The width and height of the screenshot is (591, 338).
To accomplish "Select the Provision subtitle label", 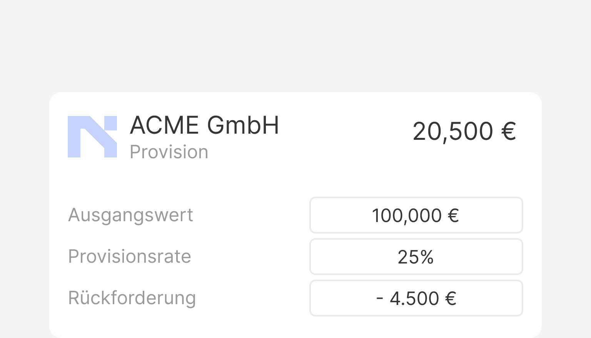I will [x=169, y=151].
